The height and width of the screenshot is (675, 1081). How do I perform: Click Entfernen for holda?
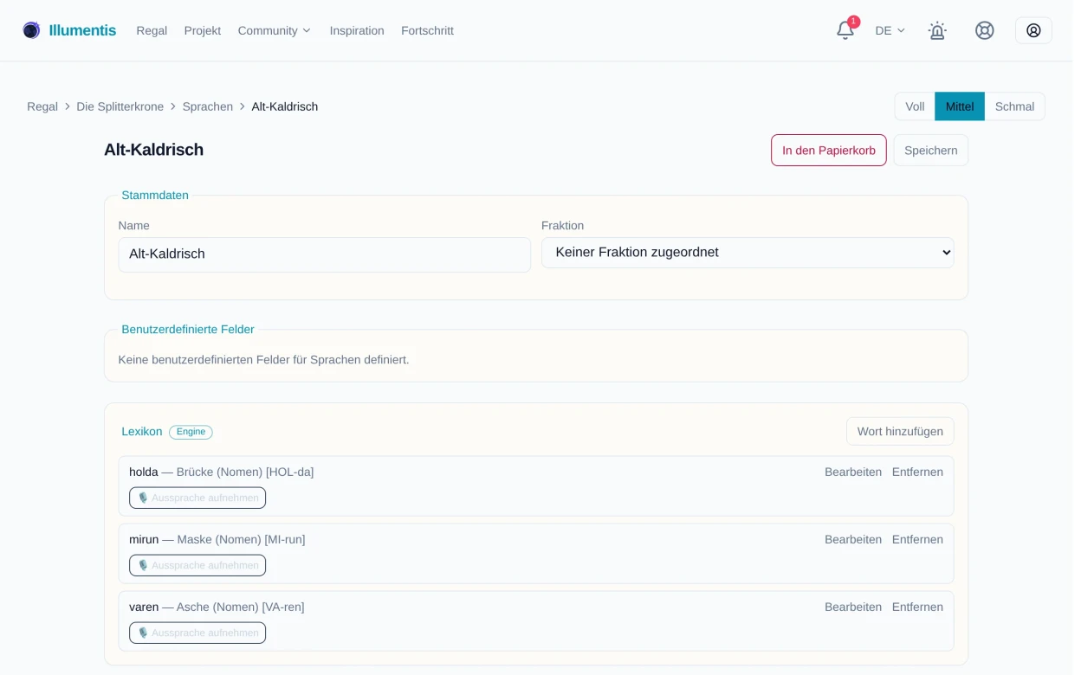pyautogui.click(x=917, y=472)
